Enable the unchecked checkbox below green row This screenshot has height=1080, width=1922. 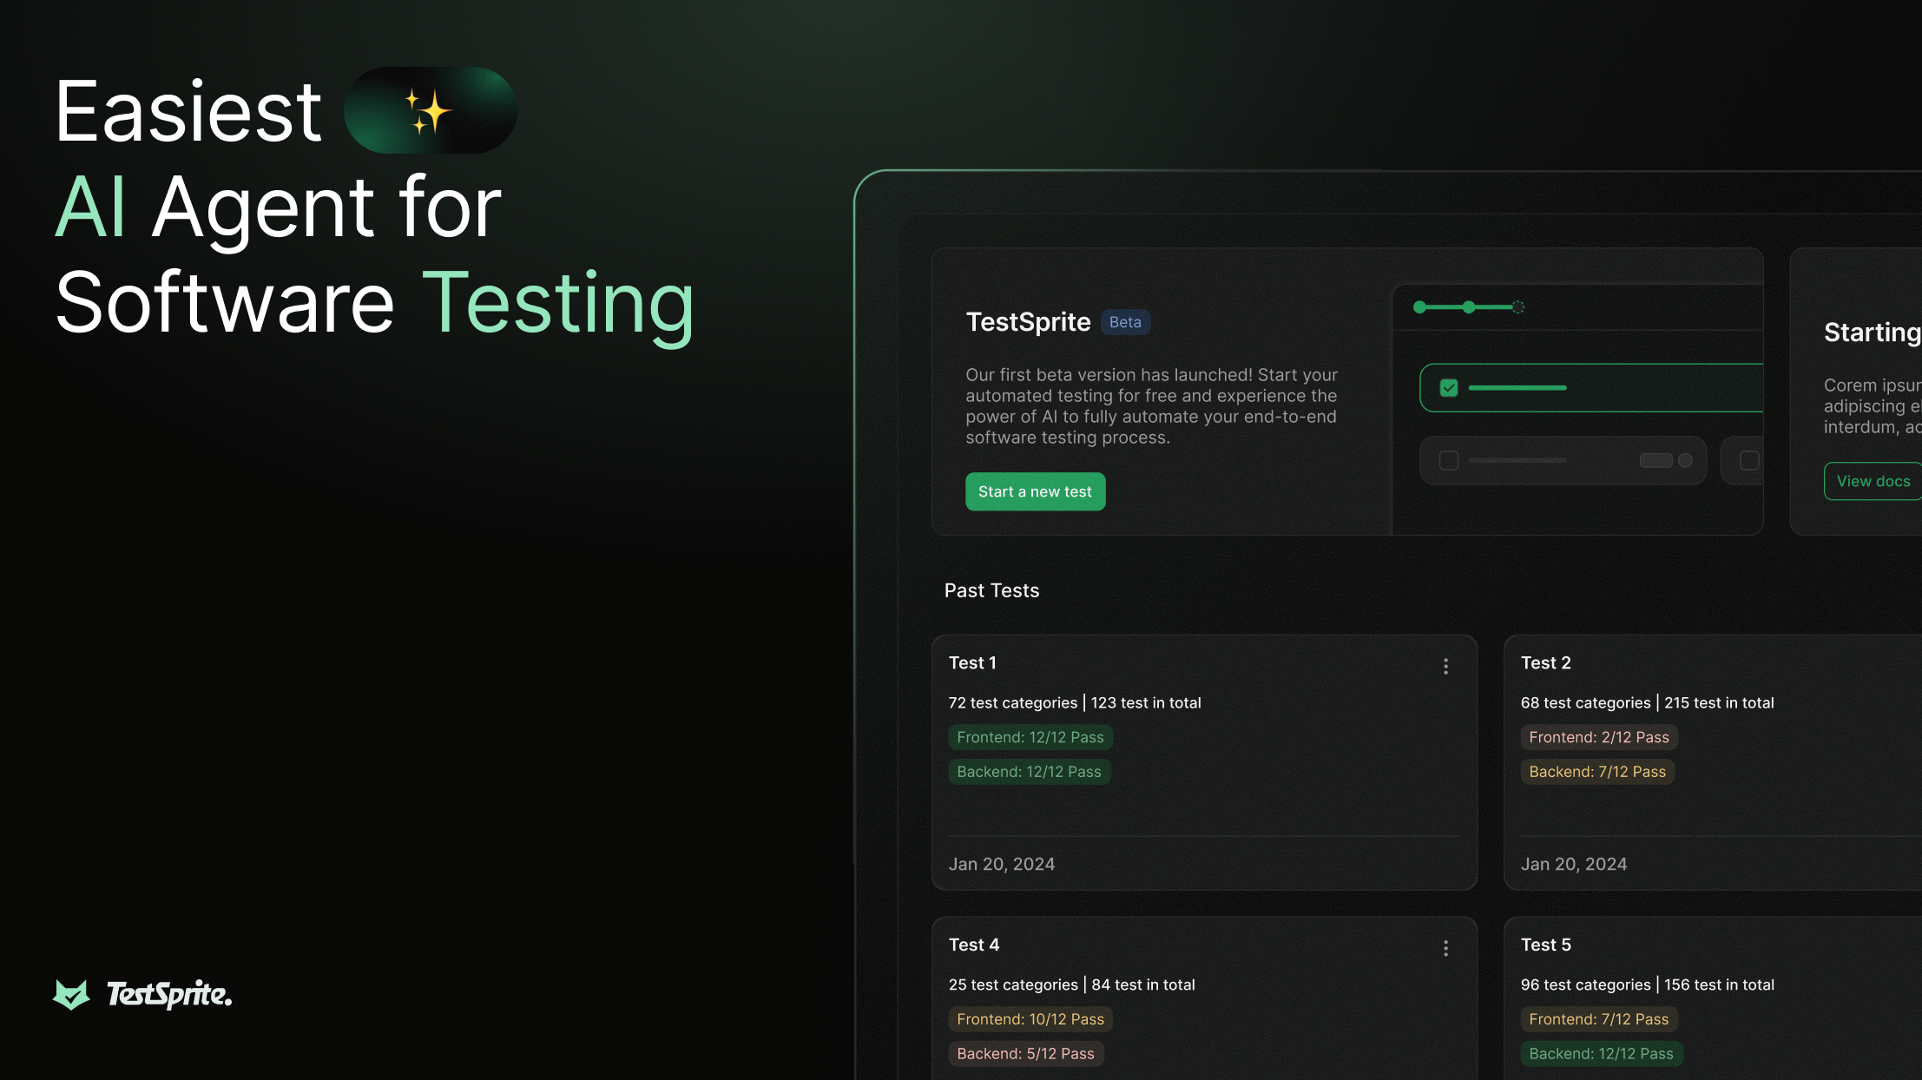pos(1448,461)
